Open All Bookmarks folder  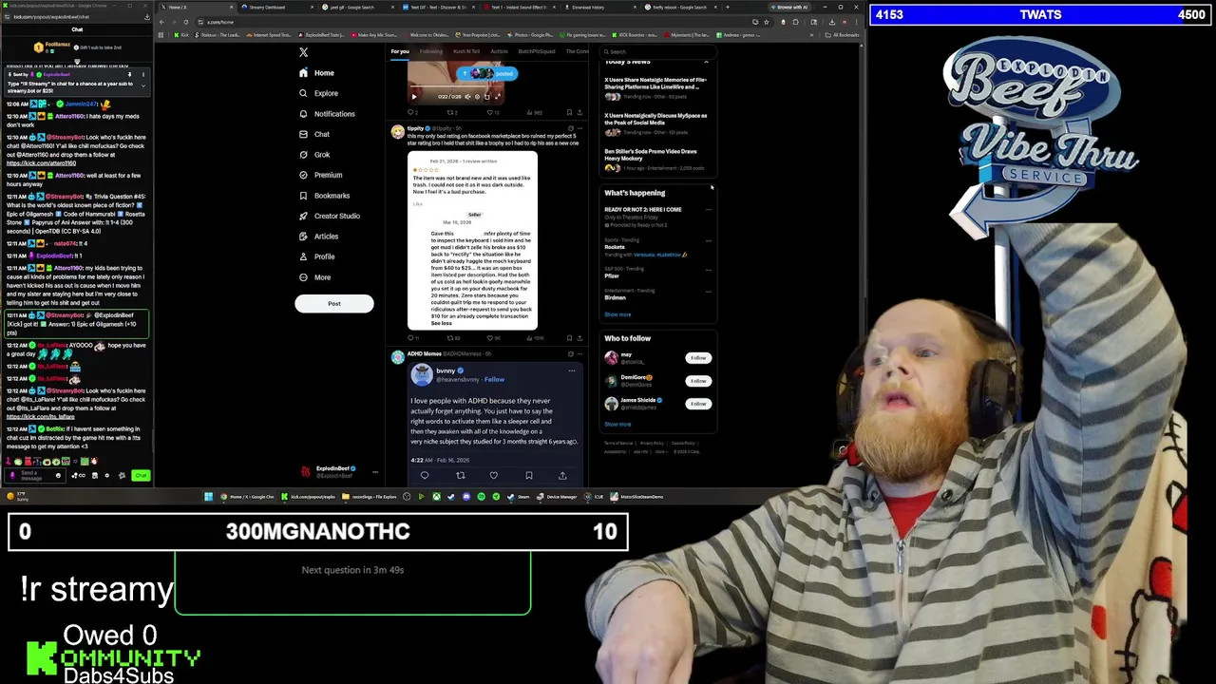(x=845, y=35)
